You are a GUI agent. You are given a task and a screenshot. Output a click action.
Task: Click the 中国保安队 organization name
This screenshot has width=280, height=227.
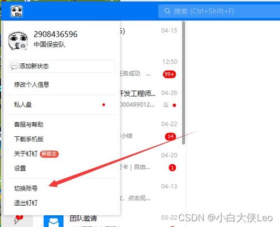click(x=49, y=44)
